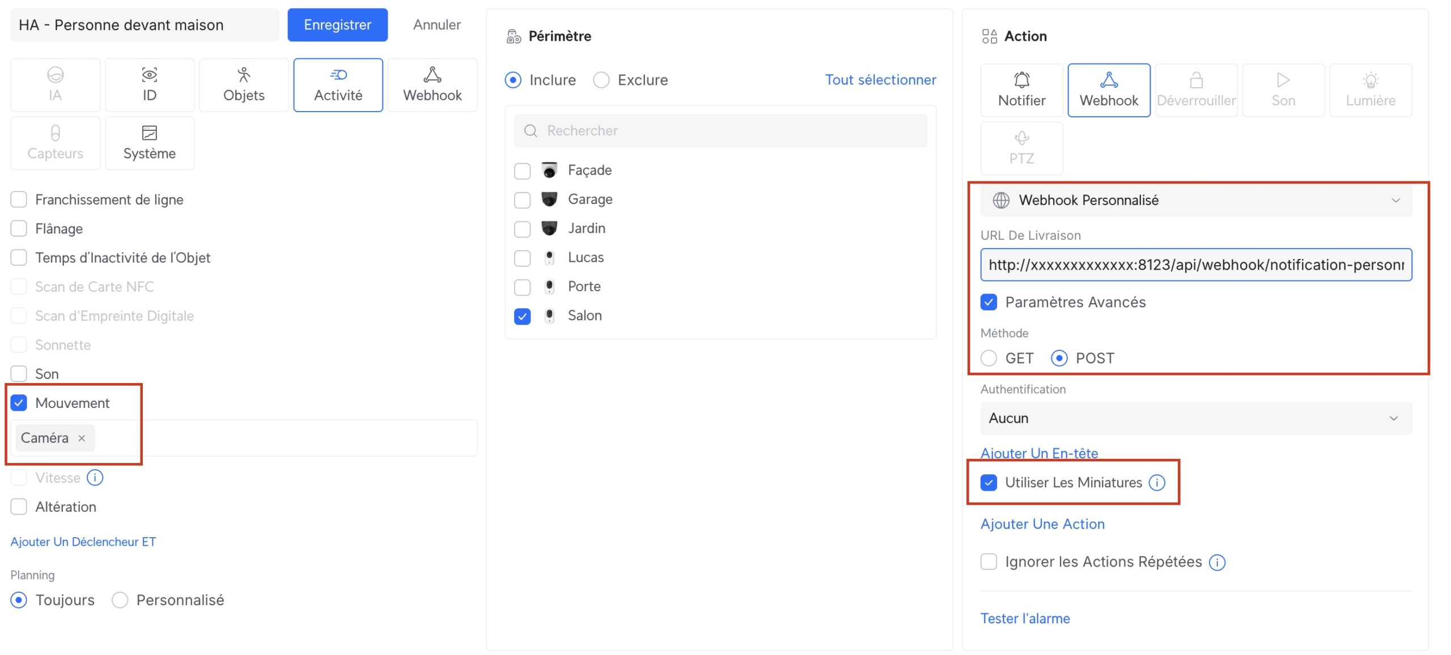The height and width of the screenshot is (655, 1451).
Task: Remove the Caméra tag with its x
Action: point(82,438)
